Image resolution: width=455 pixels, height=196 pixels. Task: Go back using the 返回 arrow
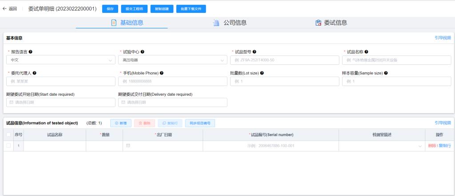(x=10, y=9)
